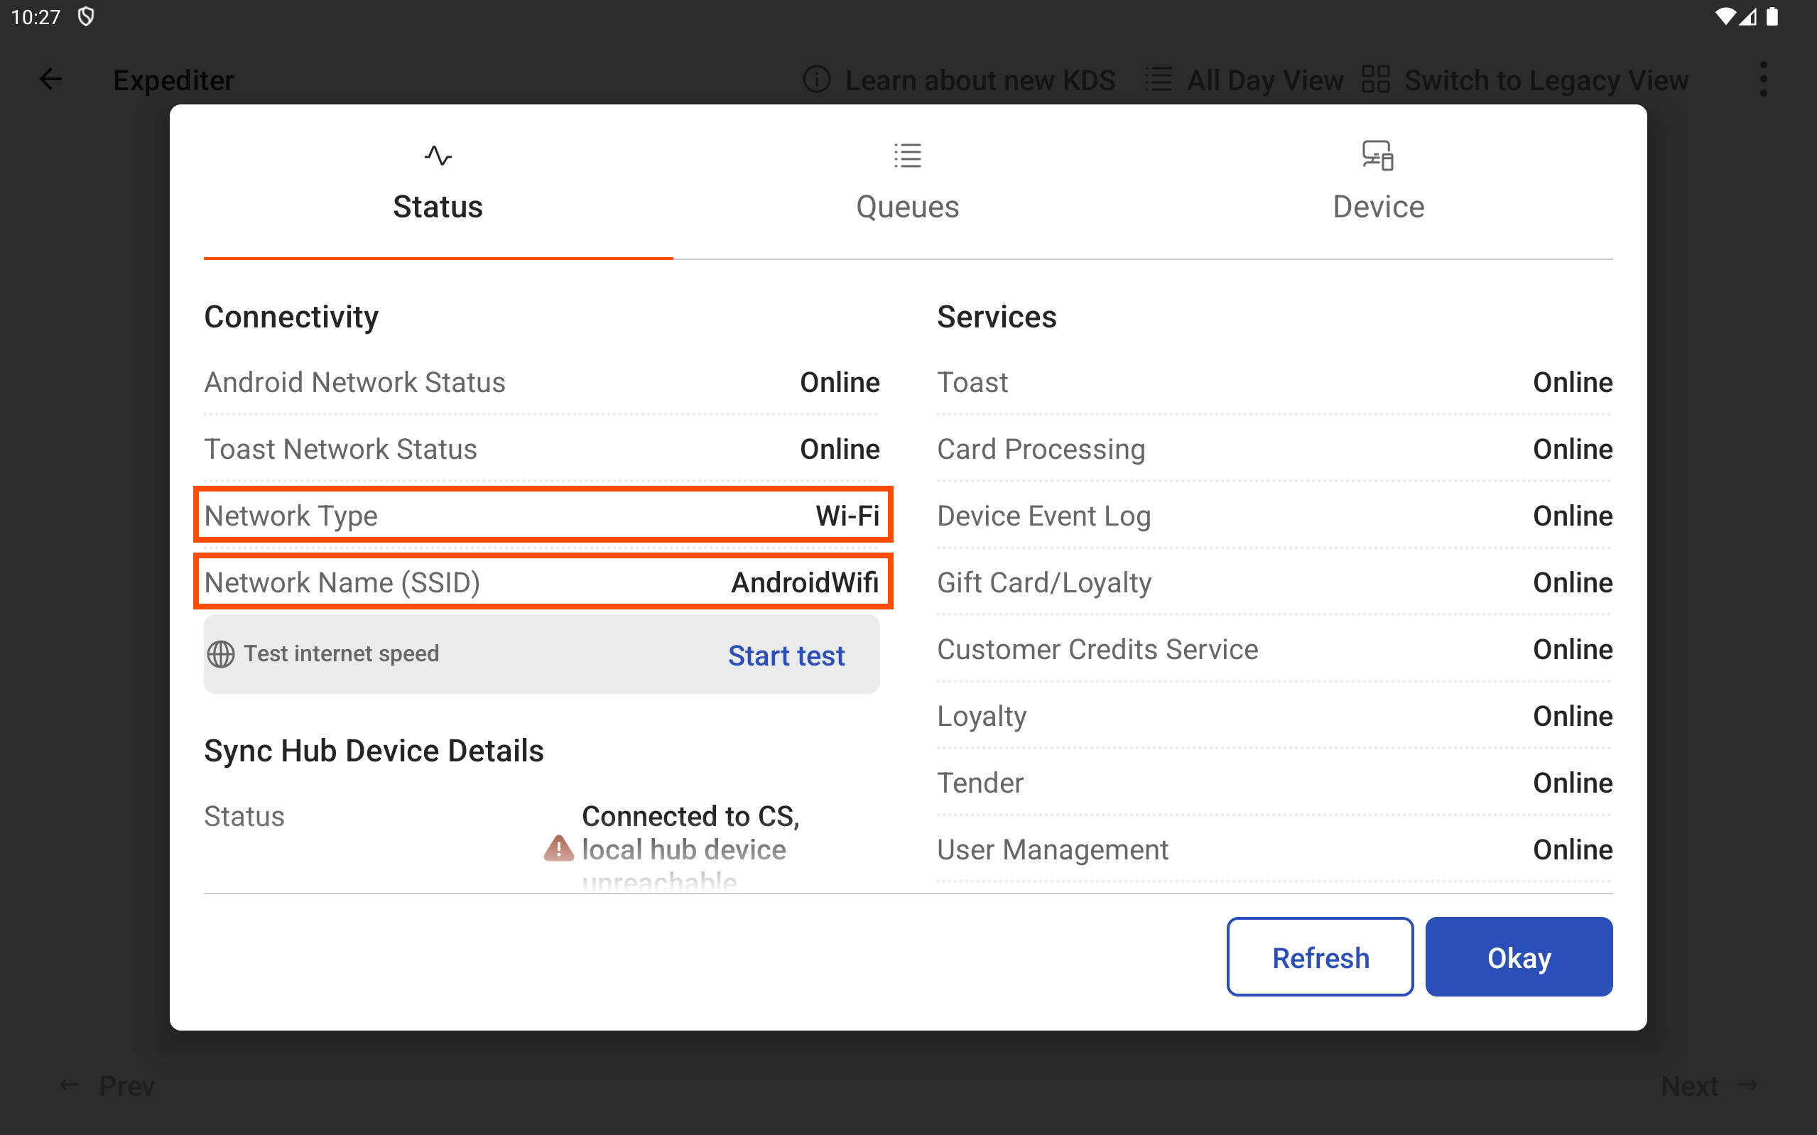Switch to the Device tab

[x=1378, y=183]
